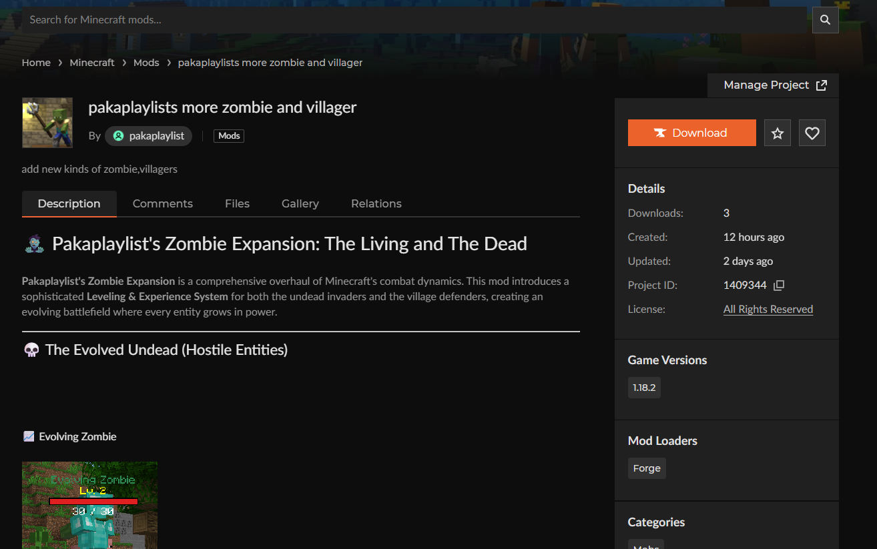
Task: Click the 1.18.2 game version tag
Action: (x=644, y=388)
